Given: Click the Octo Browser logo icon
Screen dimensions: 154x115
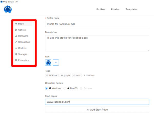Looking at the screenshot, I should coord(8,10).
